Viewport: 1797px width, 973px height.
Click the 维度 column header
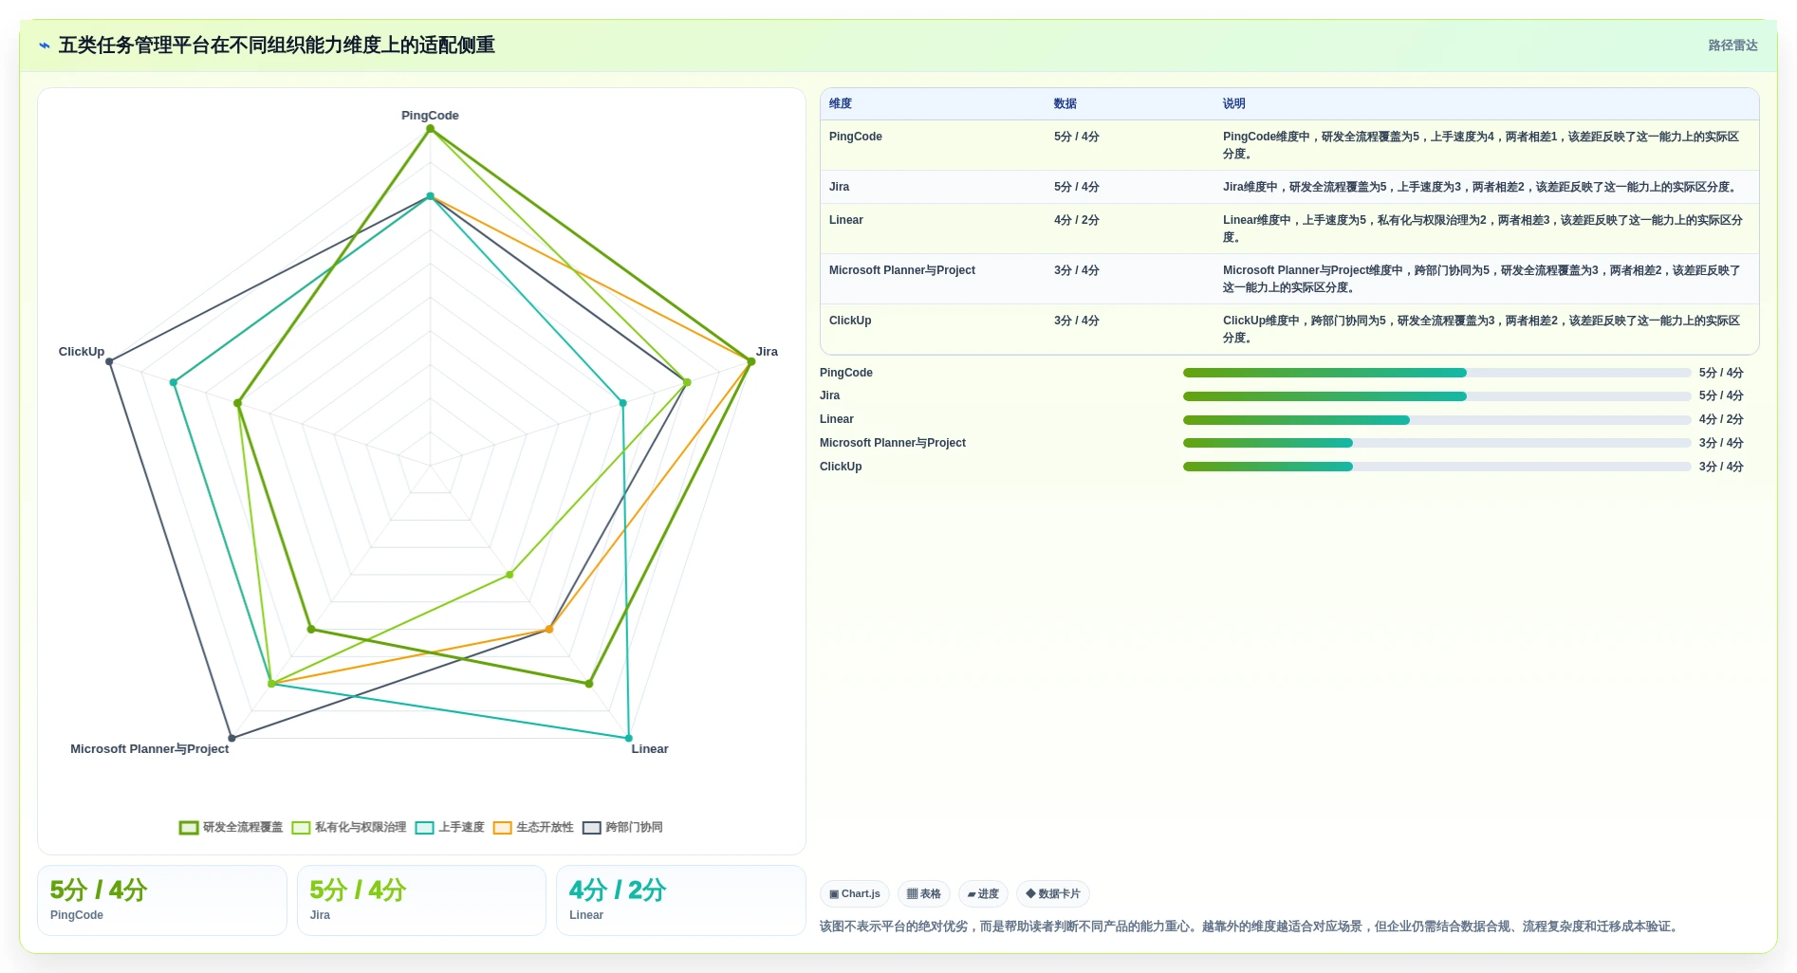coord(841,103)
